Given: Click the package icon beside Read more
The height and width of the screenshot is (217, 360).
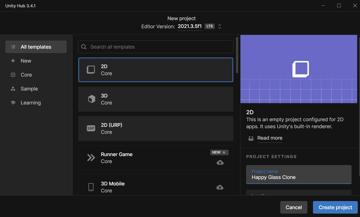Looking at the screenshot, I should point(251,138).
